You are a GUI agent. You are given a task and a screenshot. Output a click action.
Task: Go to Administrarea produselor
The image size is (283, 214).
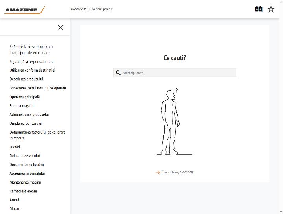[x=29, y=114]
